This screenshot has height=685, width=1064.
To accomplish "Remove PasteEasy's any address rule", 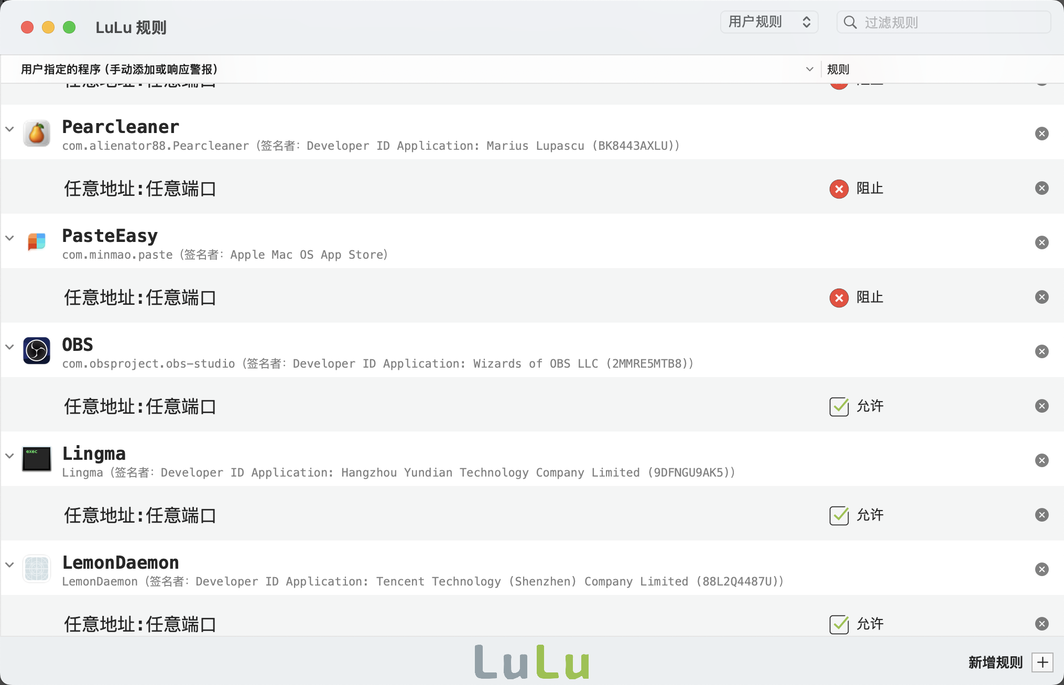I will 1042,297.
